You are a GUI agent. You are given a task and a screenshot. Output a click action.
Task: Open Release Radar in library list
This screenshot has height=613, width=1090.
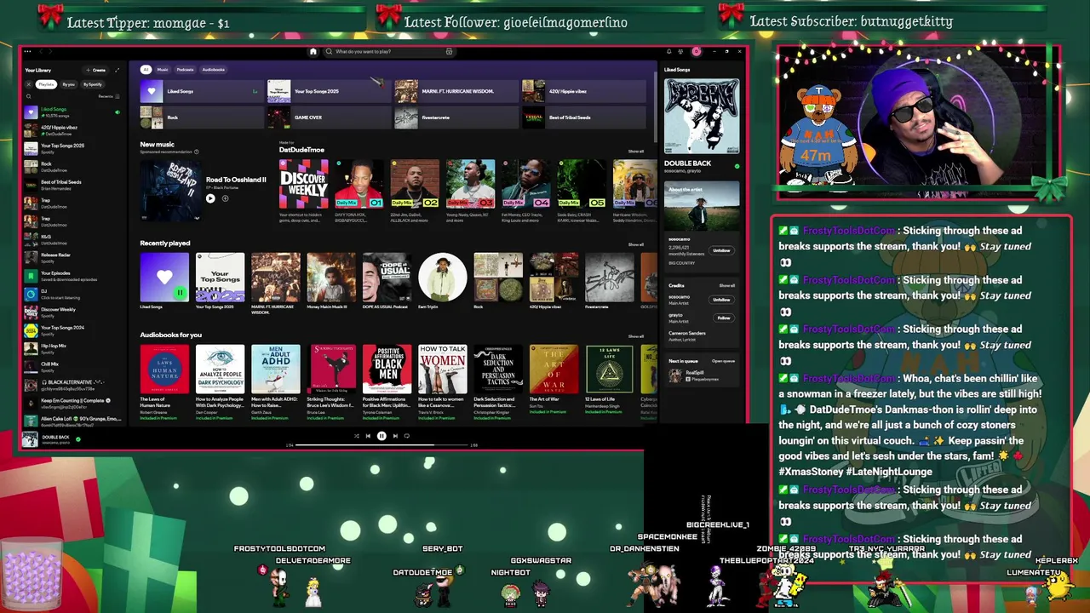(x=72, y=258)
